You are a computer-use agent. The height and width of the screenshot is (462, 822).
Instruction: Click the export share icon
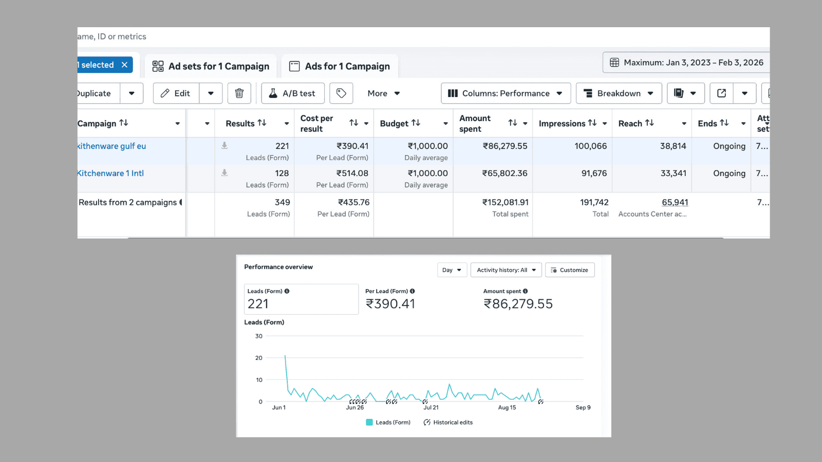(x=721, y=93)
